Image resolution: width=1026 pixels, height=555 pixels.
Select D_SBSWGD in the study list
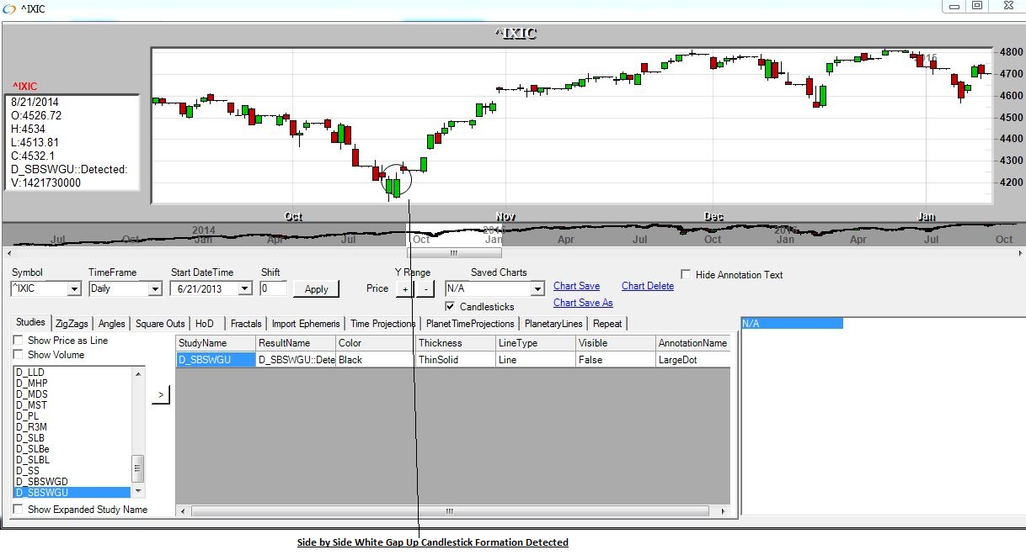42,482
